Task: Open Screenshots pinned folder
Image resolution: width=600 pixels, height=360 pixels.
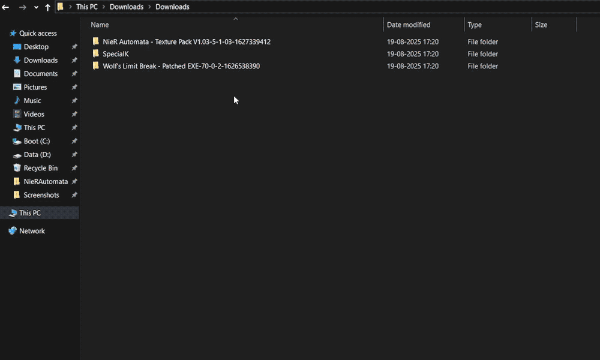Action: coord(41,195)
